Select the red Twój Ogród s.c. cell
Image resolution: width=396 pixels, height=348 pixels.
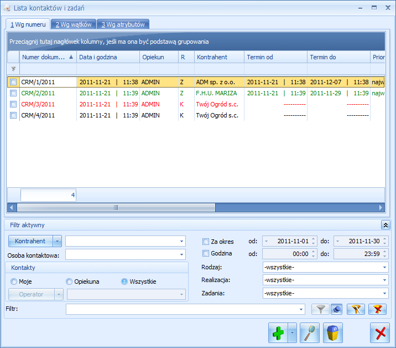tap(219, 104)
